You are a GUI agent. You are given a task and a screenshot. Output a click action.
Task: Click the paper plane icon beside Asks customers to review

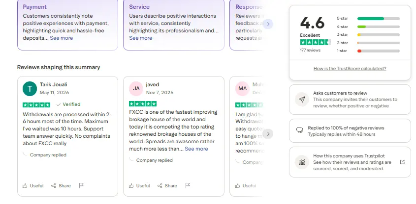click(x=302, y=100)
